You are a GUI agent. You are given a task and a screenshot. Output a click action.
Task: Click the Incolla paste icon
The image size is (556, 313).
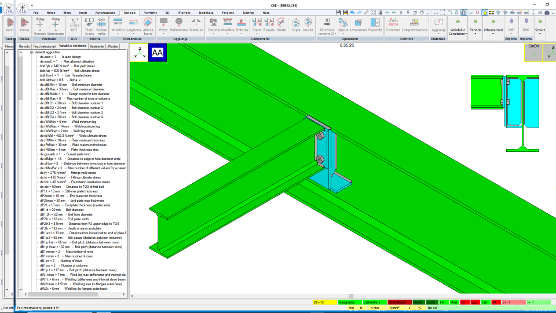pos(308,25)
